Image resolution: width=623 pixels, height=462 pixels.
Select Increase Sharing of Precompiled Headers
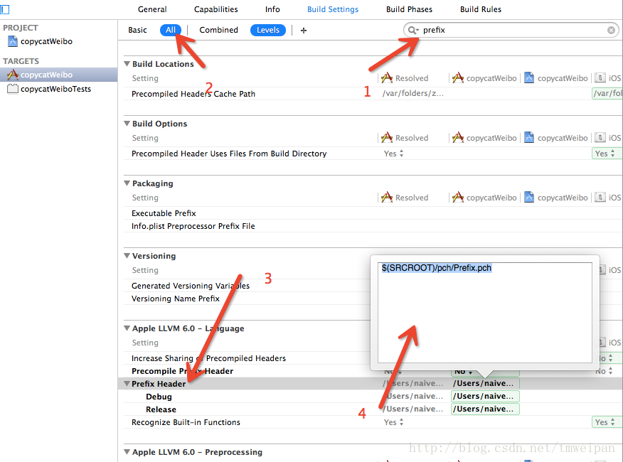coord(208,358)
